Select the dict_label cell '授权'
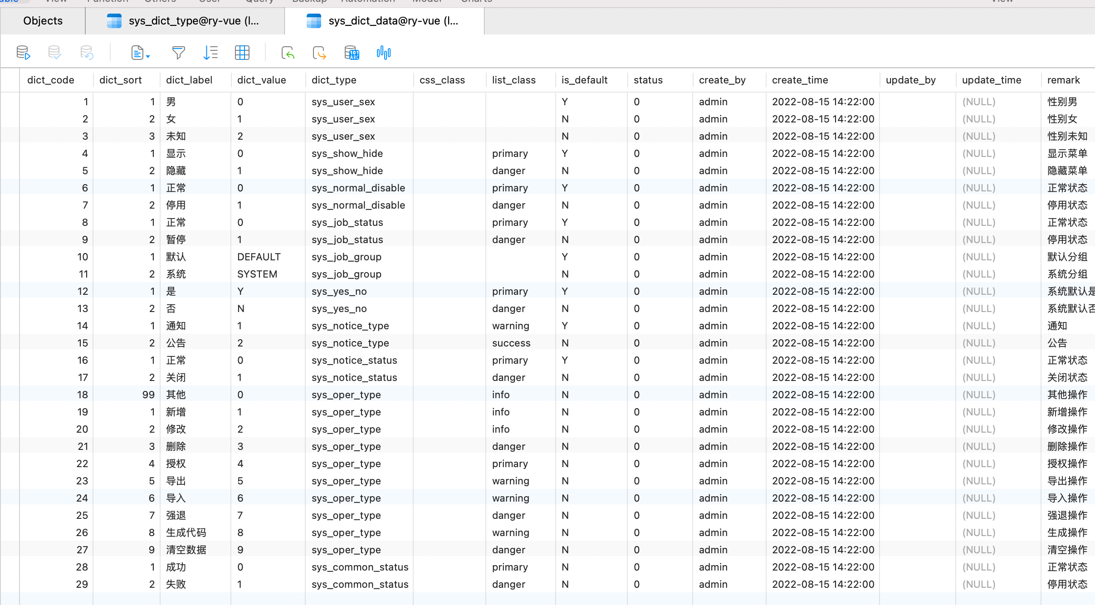This screenshot has height=605, width=1095. [x=196, y=464]
